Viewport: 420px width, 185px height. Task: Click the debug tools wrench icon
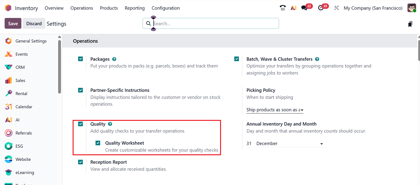pyautogui.click(x=336, y=8)
